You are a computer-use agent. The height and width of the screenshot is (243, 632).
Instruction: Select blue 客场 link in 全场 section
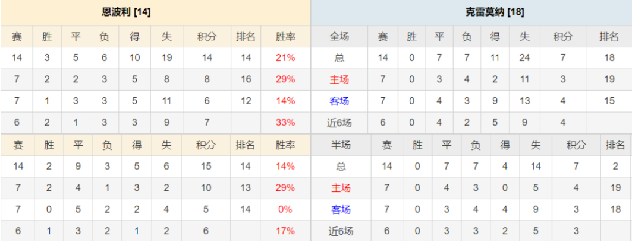pos(339,101)
